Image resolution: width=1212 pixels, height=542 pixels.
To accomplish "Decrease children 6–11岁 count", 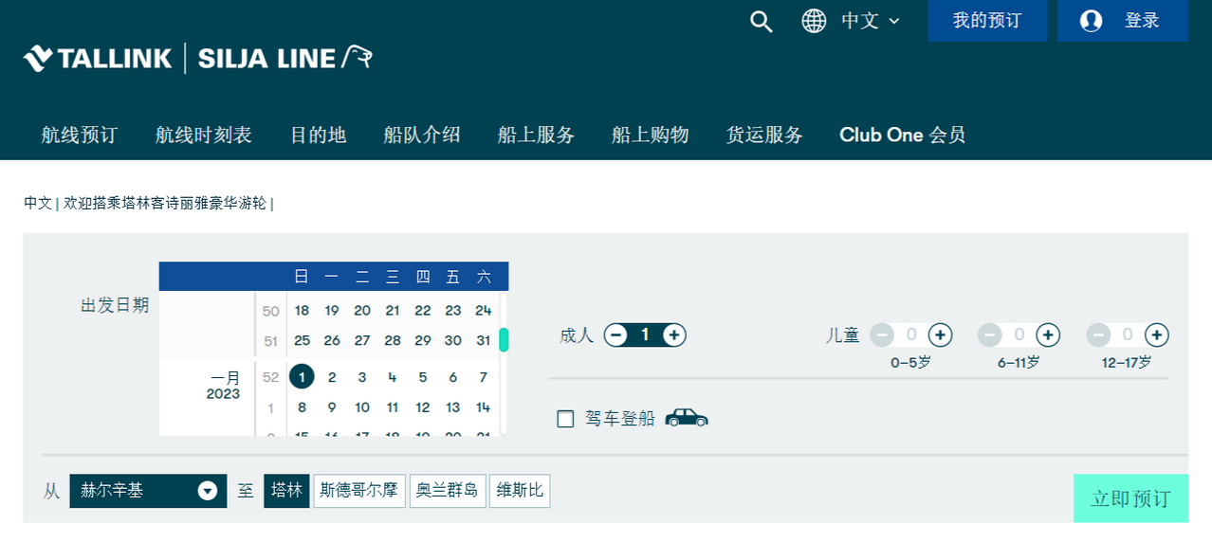I will tap(990, 334).
